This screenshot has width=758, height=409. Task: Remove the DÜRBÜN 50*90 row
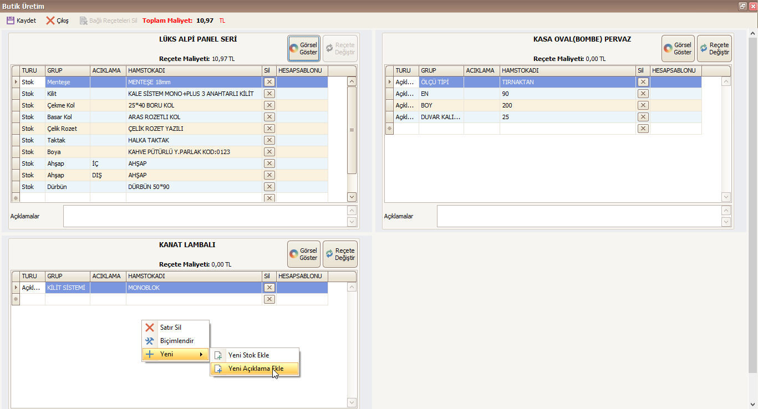pyautogui.click(x=269, y=187)
